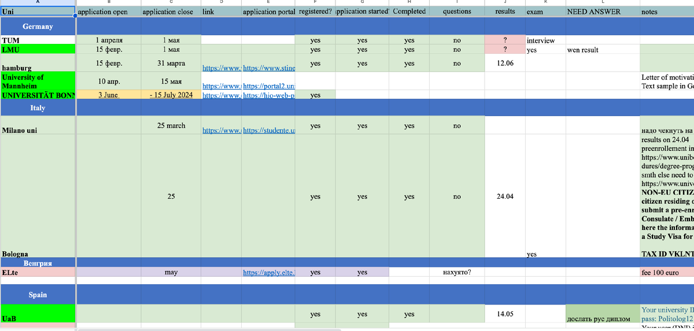The width and height of the screenshot is (694, 331).
Task: Select column letter A header
Action: tap(38, 3)
